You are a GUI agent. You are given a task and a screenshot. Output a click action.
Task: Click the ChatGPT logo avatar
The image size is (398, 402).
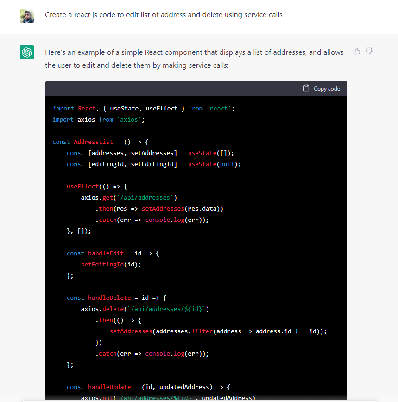tap(27, 52)
